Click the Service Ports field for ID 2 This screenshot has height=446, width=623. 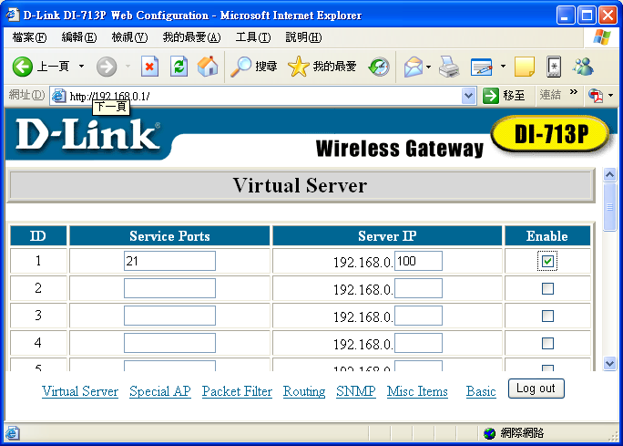169,288
